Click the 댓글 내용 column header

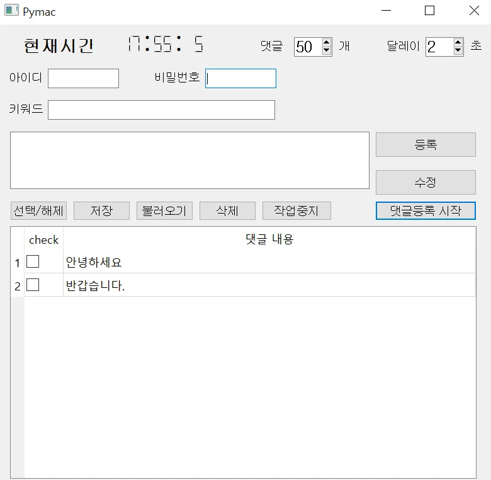point(269,239)
